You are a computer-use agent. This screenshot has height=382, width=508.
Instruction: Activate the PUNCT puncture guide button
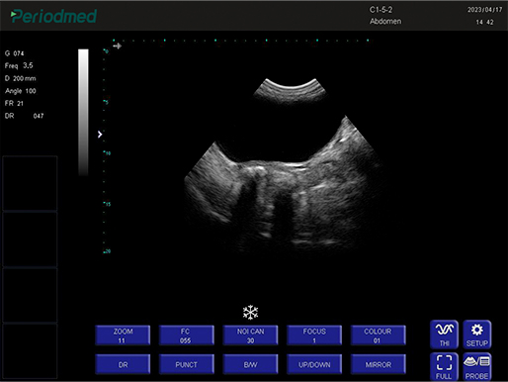click(x=187, y=364)
